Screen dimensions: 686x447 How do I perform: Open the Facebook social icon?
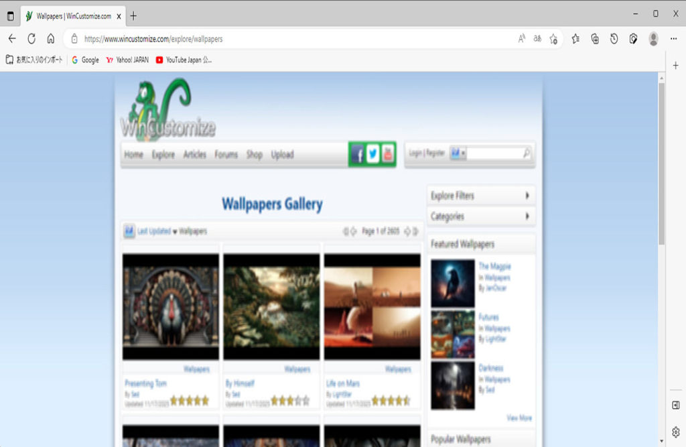click(358, 154)
